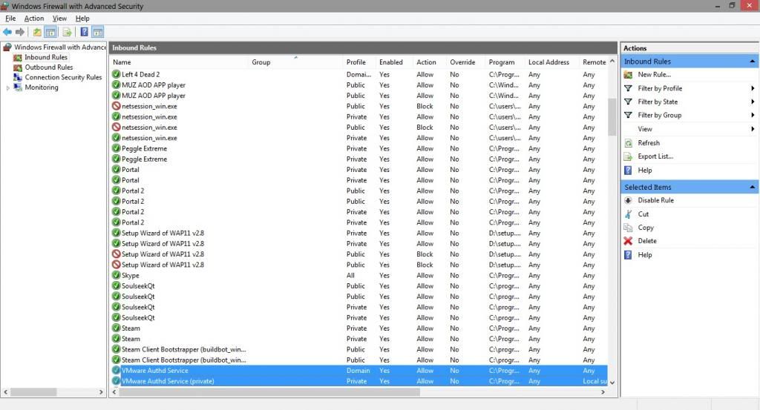
Task: Click the Filter by State funnel icon
Action: [628, 102]
